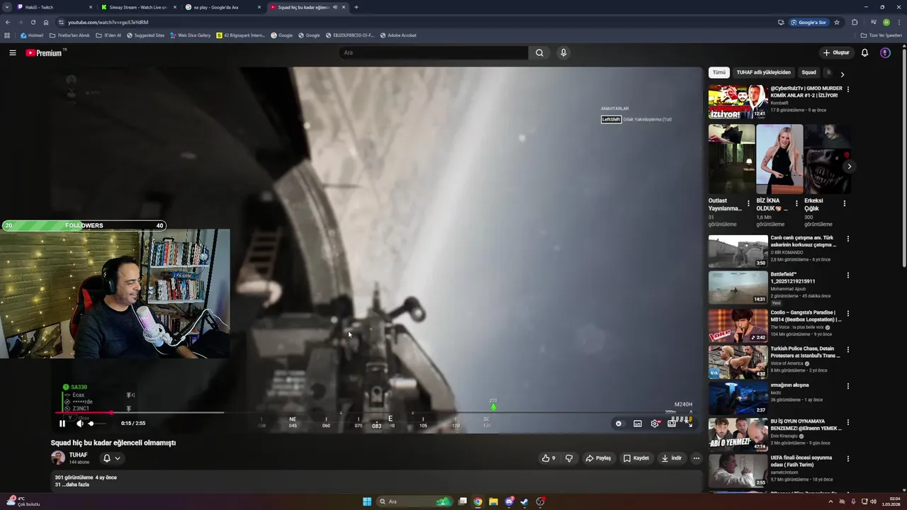
Task: Reload the page
Action: 33,22
